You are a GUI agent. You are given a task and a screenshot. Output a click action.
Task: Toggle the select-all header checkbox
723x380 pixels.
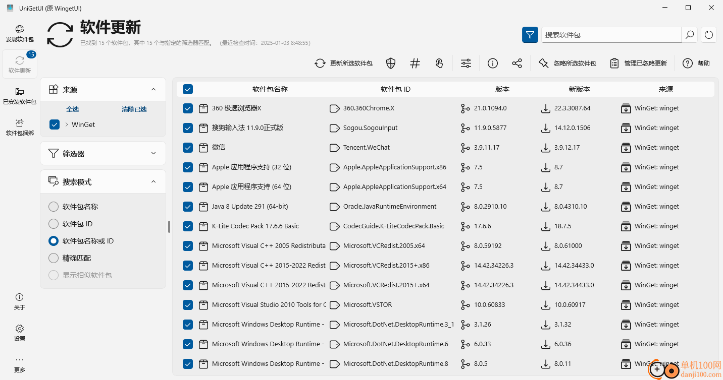click(188, 89)
